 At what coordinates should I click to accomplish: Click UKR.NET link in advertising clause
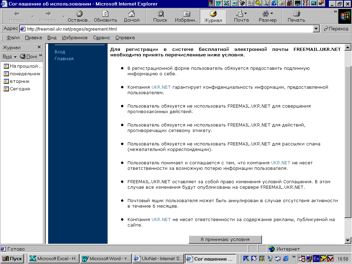click(161, 220)
